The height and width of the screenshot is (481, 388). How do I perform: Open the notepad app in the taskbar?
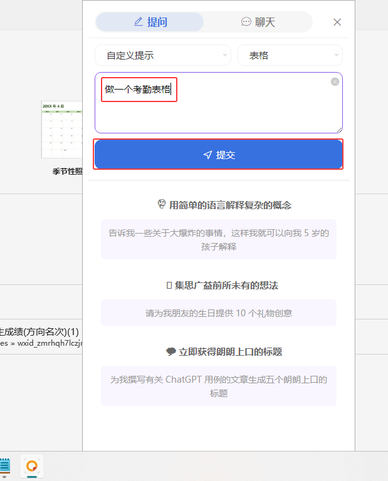point(4,466)
